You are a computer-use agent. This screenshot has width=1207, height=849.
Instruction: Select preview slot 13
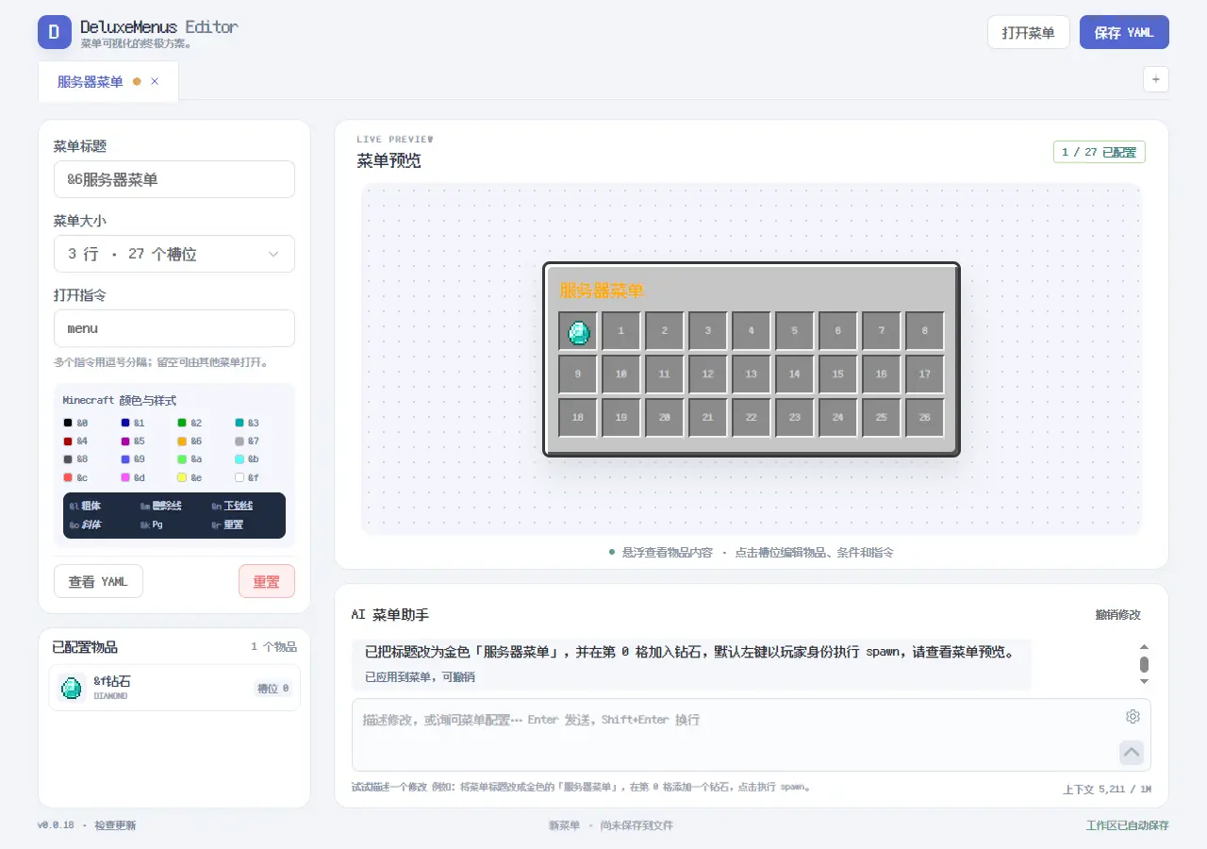[x=751, y=375]
